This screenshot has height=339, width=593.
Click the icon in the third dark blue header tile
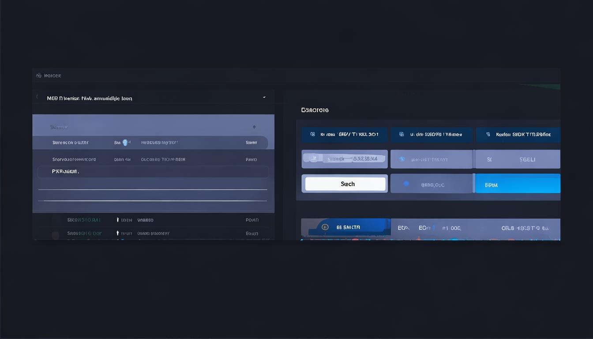[488, 134]
